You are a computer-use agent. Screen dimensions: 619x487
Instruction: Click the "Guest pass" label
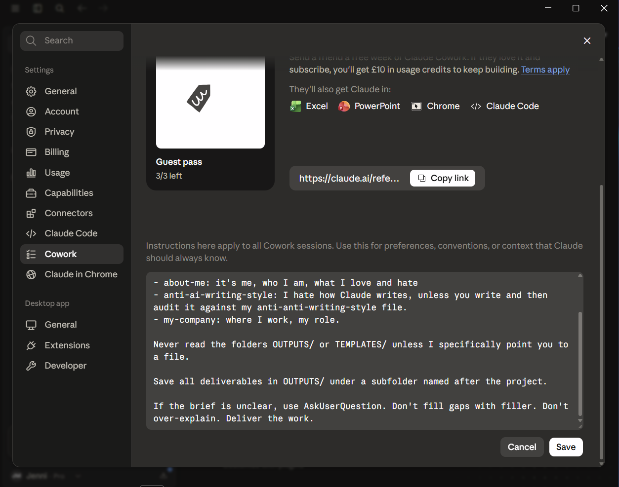coord(179,162)
